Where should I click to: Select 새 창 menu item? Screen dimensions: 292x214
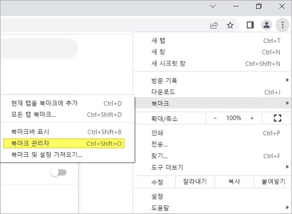(x=212, y=52)
